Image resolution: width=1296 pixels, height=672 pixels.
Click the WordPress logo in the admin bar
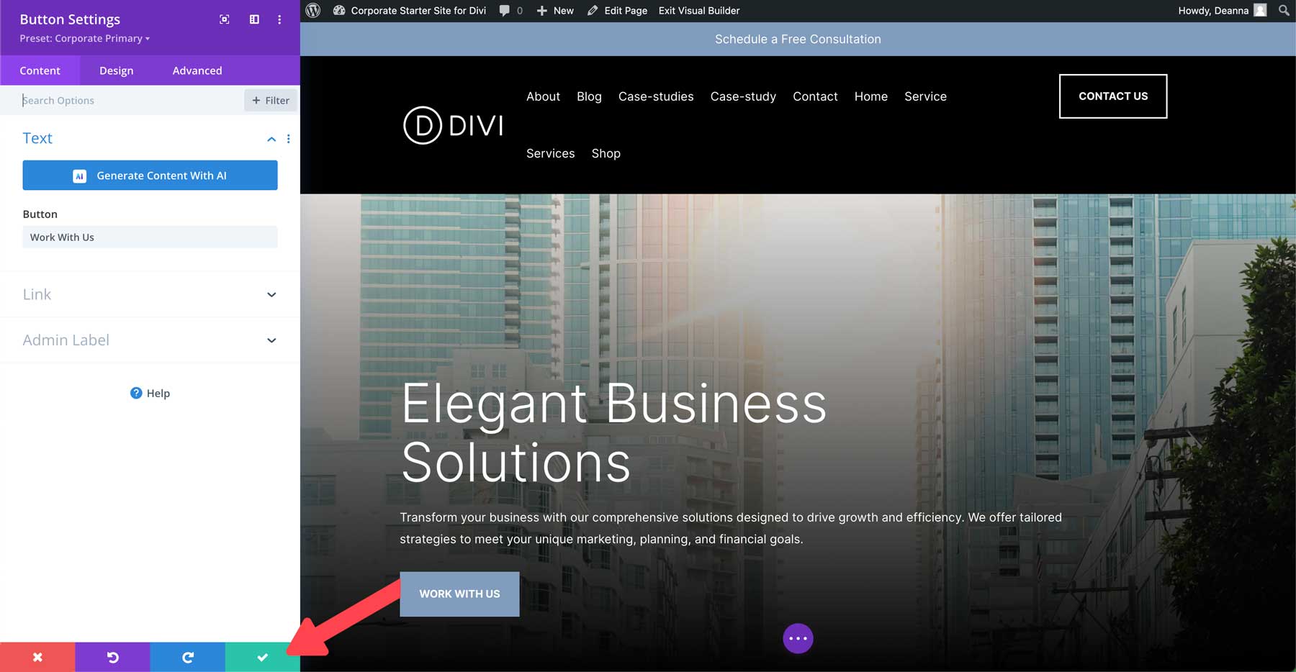point(312,10)
